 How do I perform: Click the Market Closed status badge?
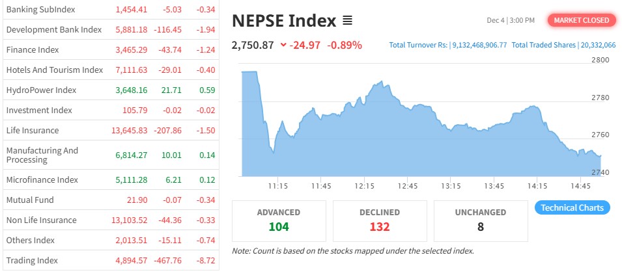click(x=581, y=20)
